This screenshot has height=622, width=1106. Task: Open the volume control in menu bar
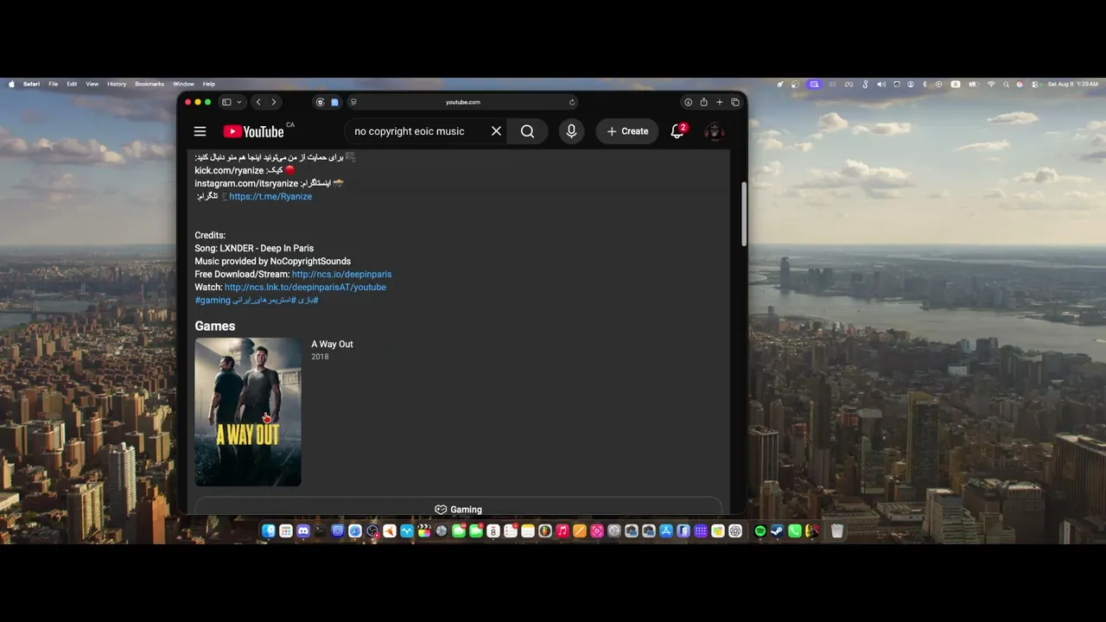click(x=881, y=84)
